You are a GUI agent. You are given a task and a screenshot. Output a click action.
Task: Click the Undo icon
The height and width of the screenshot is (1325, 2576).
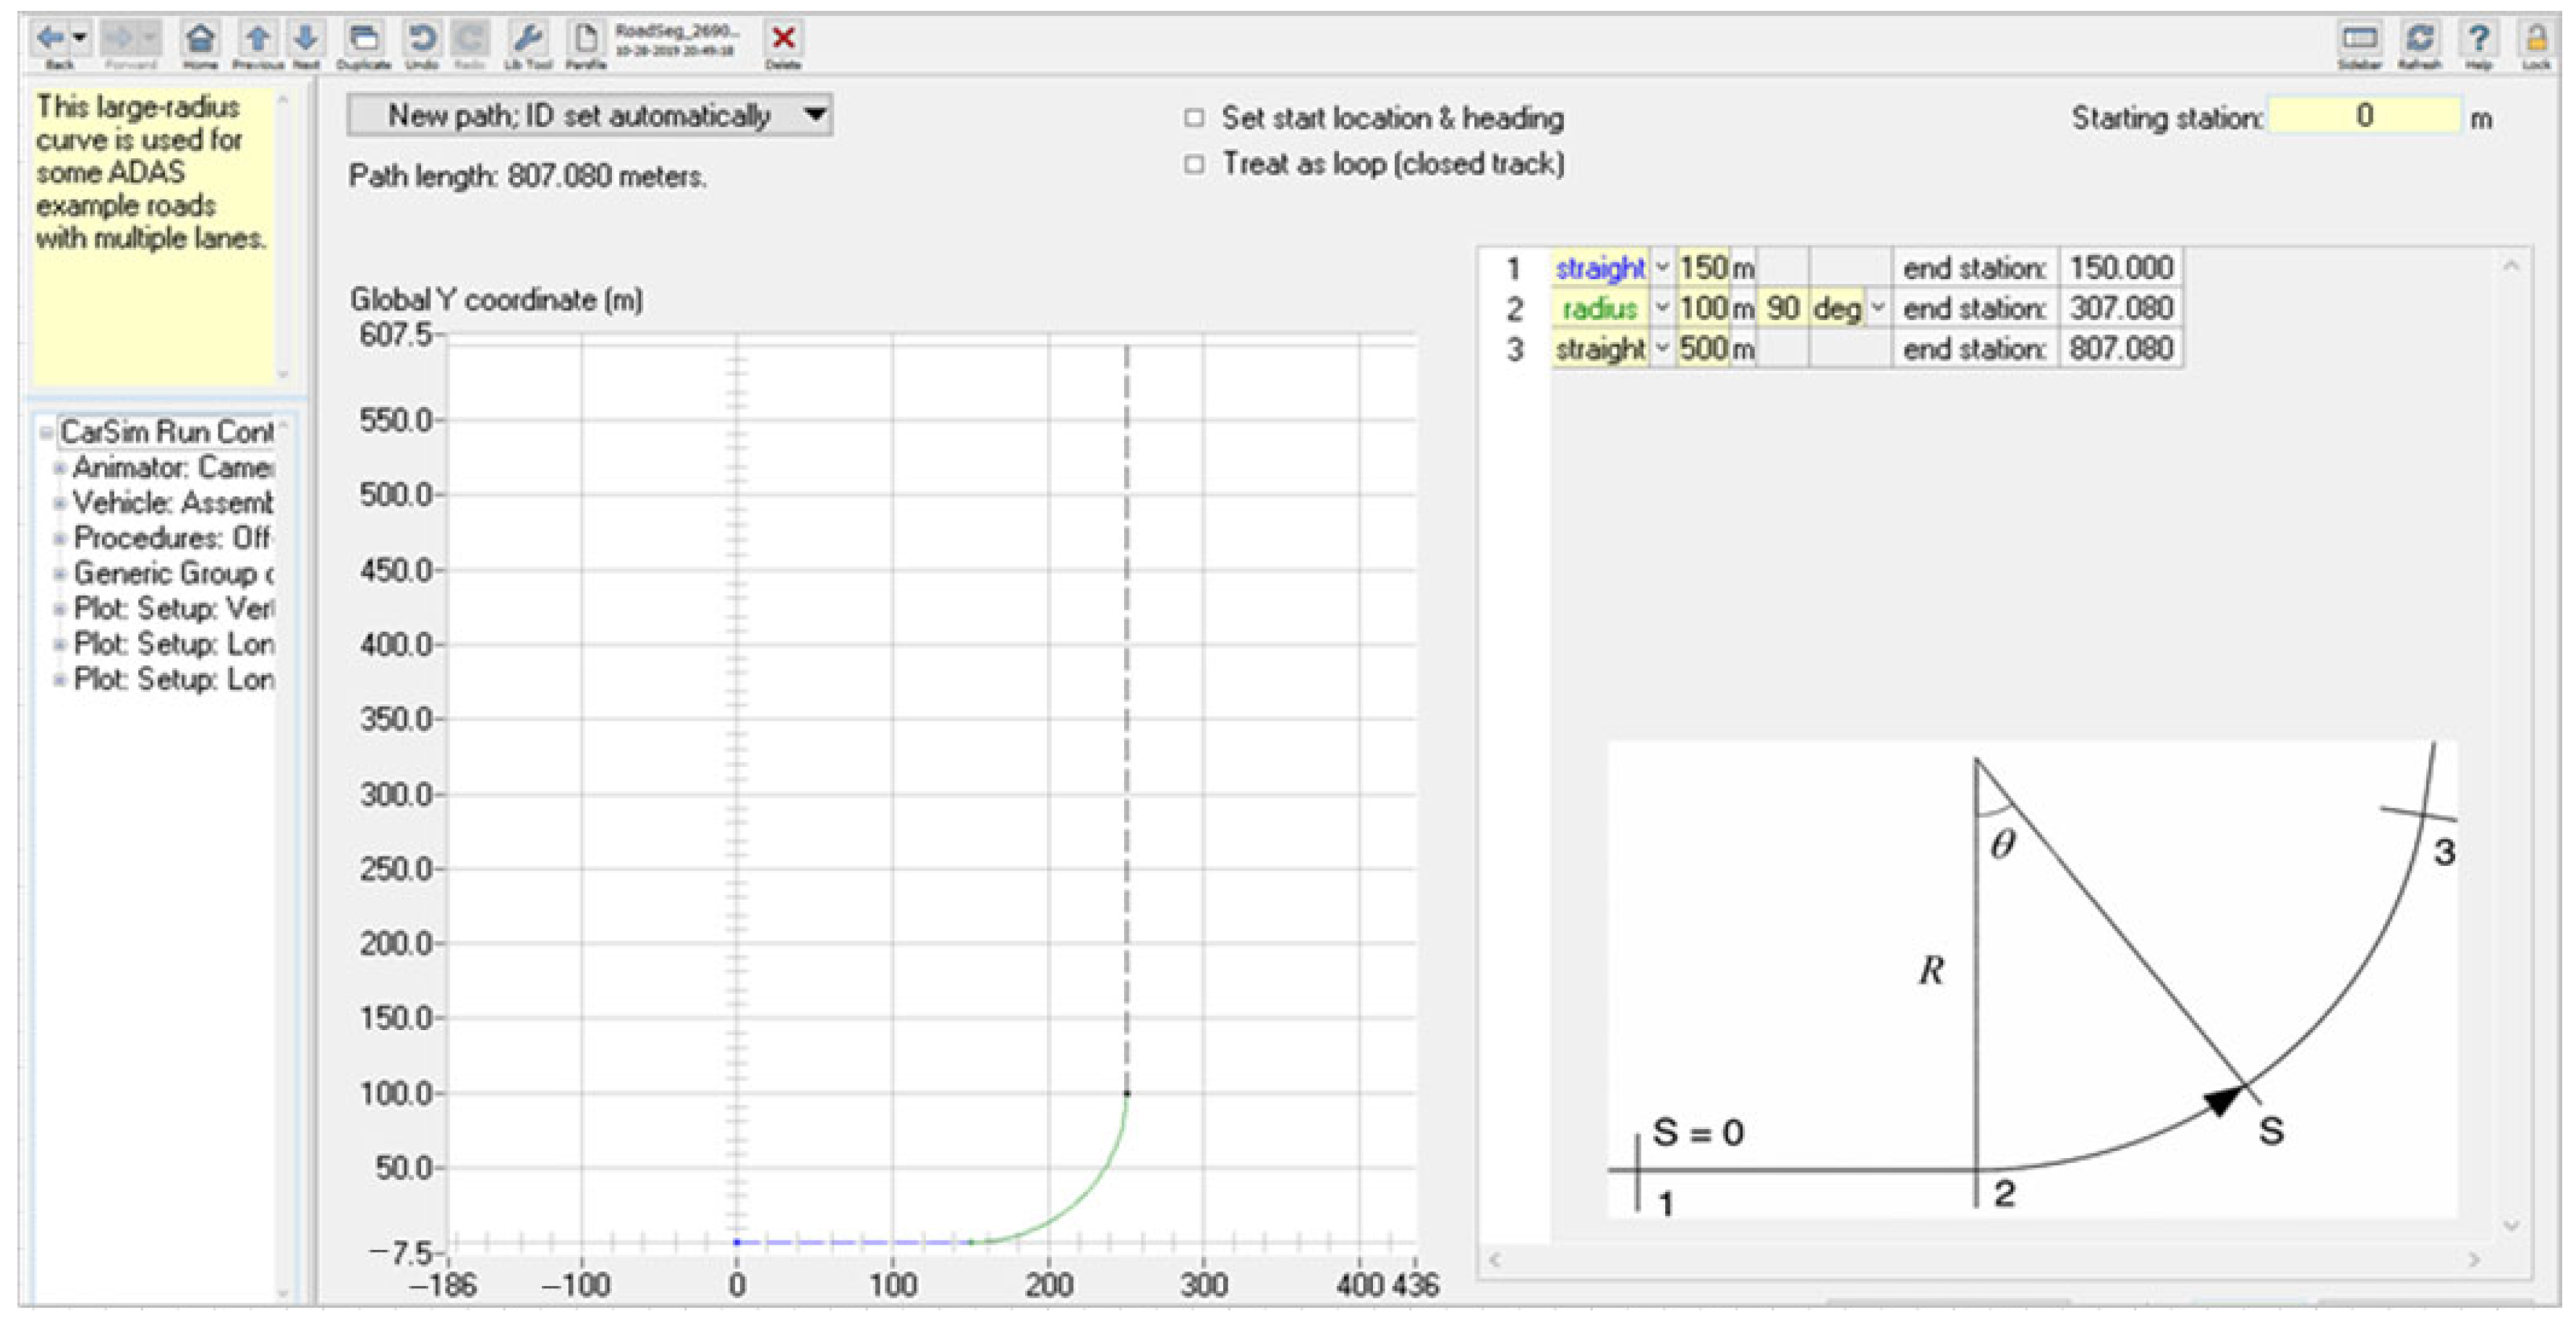421,38
